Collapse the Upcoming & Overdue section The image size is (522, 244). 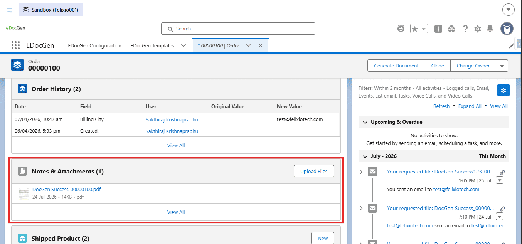365,122
